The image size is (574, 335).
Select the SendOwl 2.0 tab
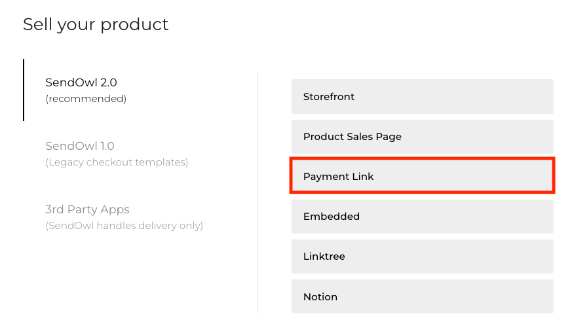click(x=81, y=83)
